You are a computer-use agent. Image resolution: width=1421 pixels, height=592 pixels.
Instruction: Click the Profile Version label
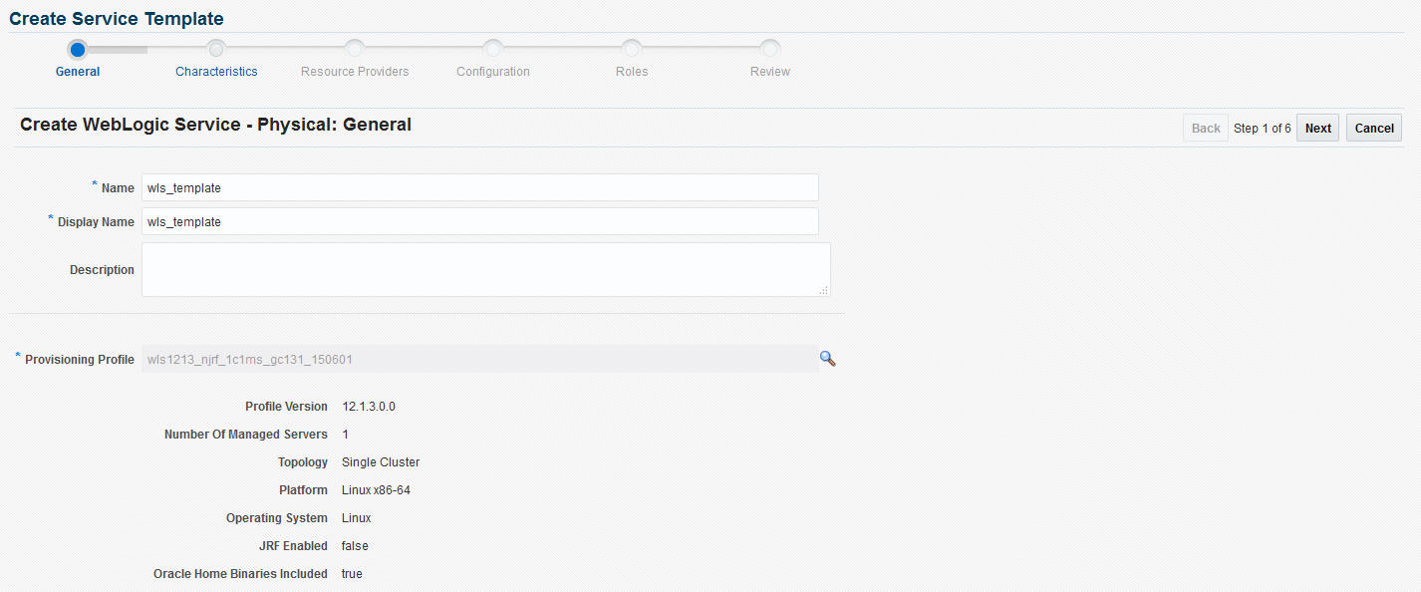click(286, 407)
